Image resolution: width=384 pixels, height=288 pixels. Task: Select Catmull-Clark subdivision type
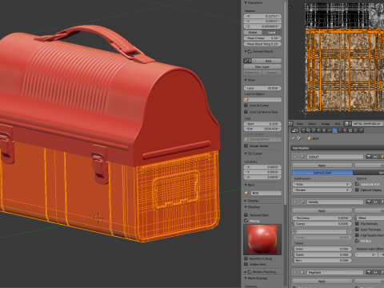322,173
